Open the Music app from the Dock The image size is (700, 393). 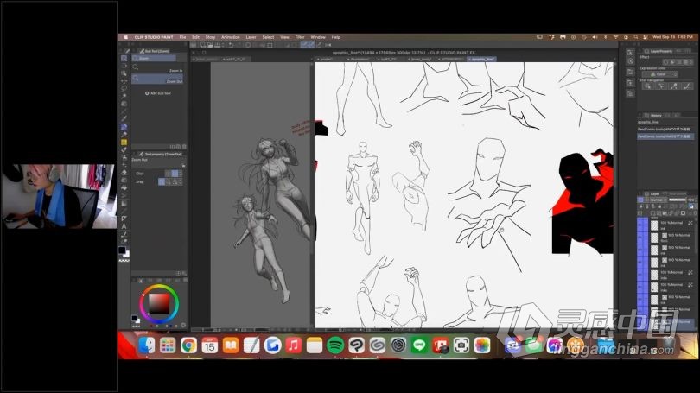point(293,345)
